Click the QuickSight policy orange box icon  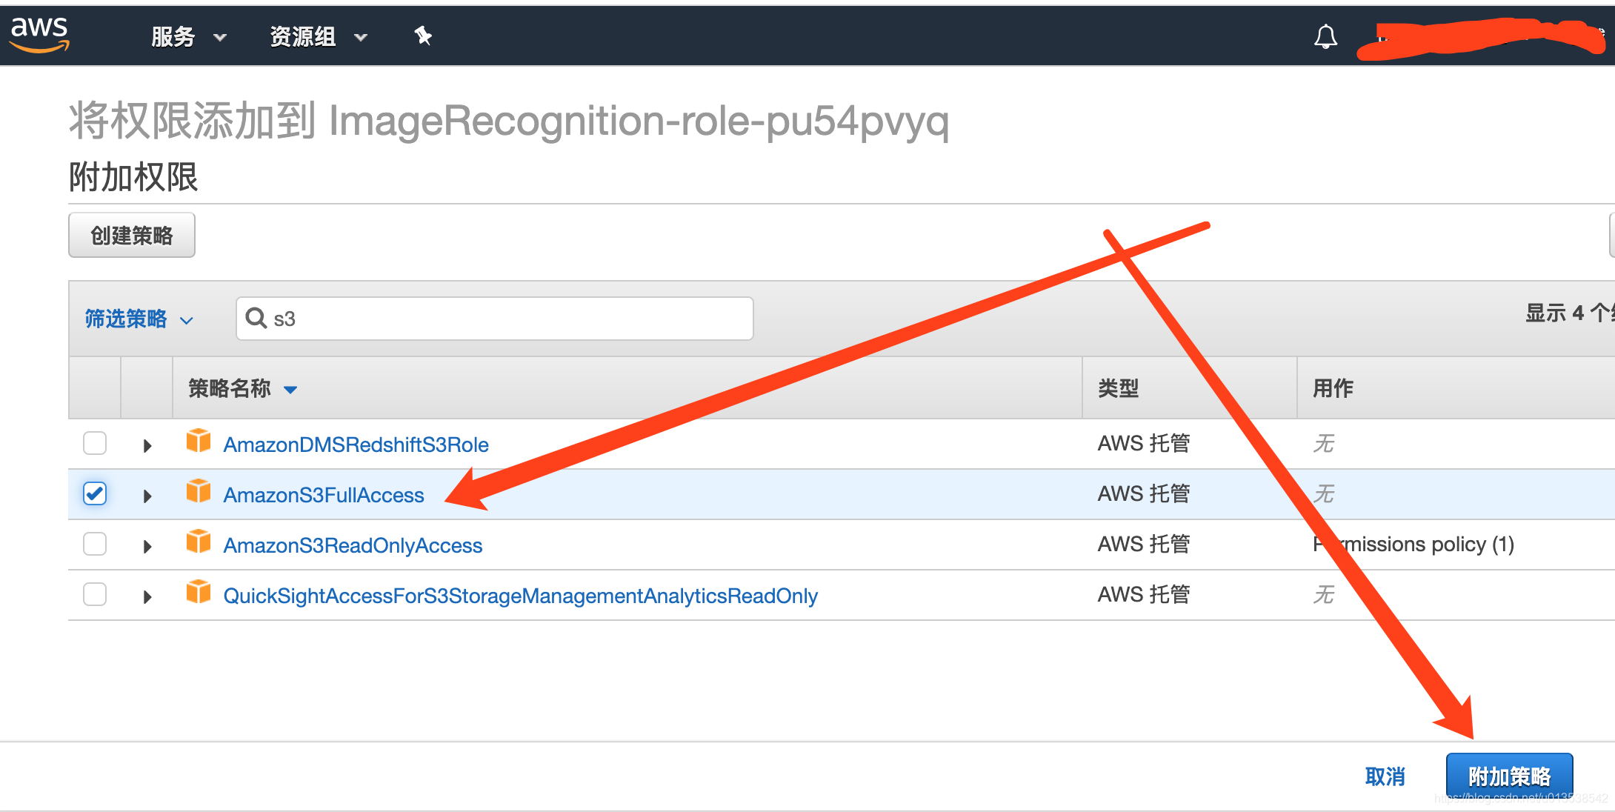199,592
